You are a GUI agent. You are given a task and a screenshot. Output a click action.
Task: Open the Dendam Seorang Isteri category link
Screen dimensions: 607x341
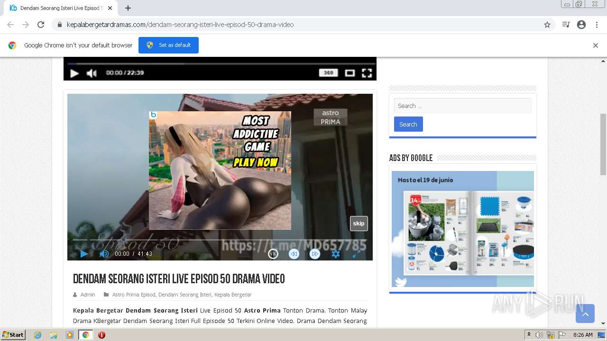185,295
